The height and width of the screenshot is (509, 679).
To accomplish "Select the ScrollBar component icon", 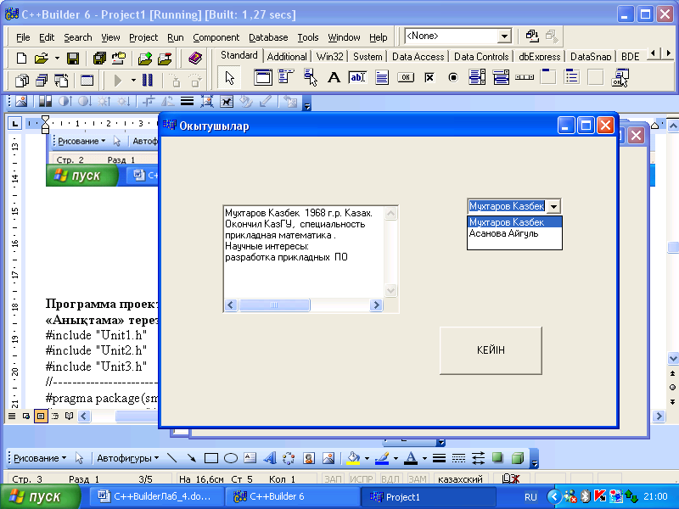I will click(x=525, y=77).
